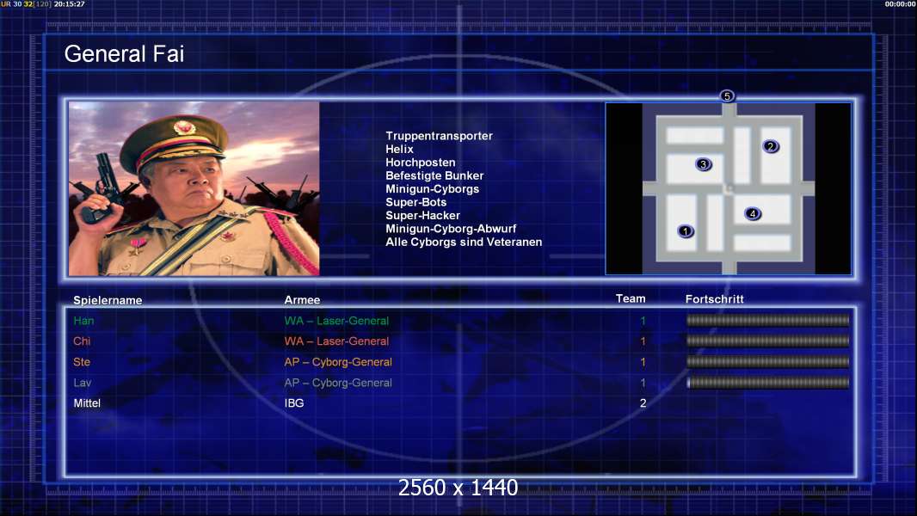Select the Truppentransporter entry
This screenshot has height=516, width=917.
439,136
